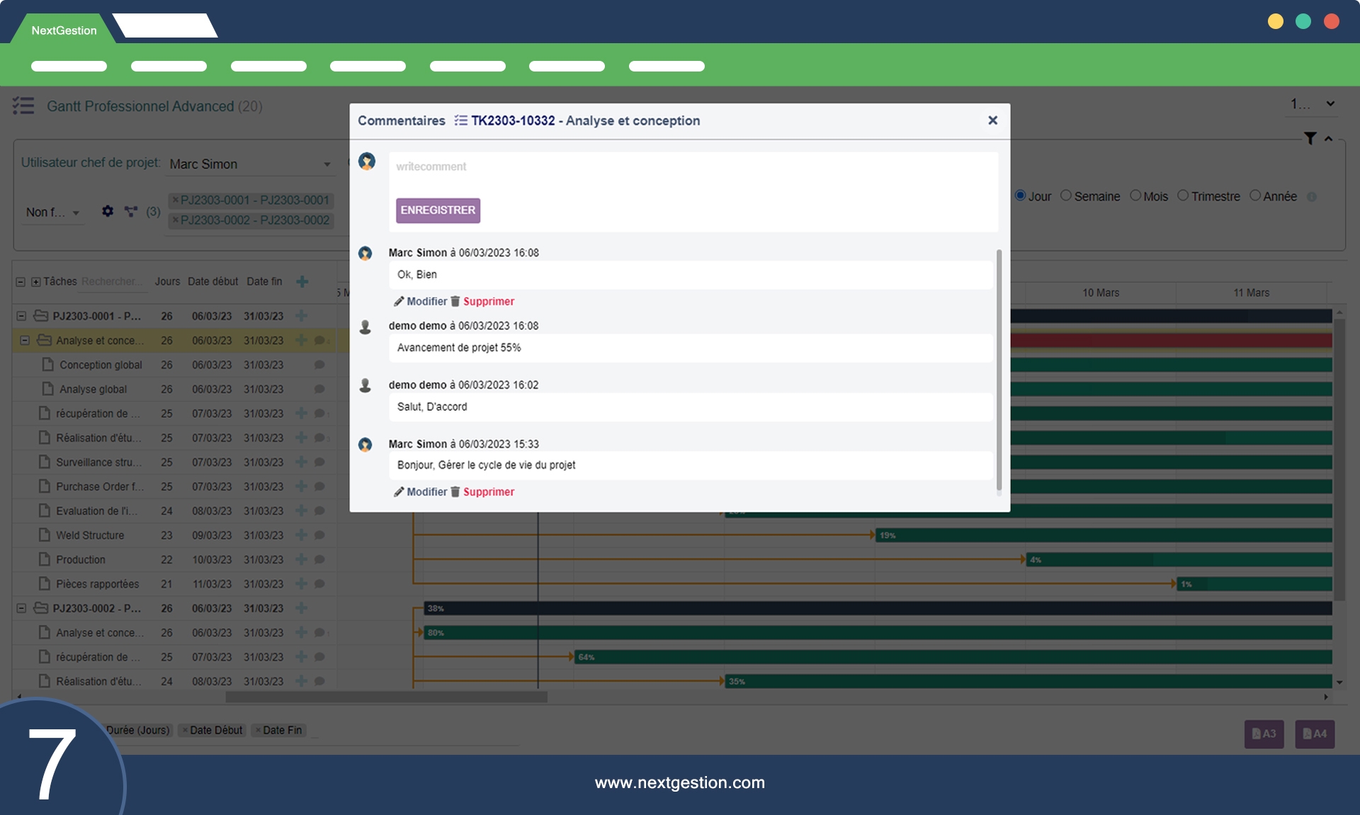
Task: Select the Mois radio button
Action: click(1135, 196)
